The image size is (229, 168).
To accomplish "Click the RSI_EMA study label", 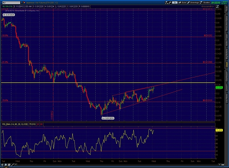I will point(15,124).
